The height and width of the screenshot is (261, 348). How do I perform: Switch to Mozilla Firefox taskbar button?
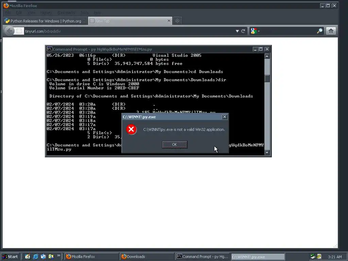[92, 257]
